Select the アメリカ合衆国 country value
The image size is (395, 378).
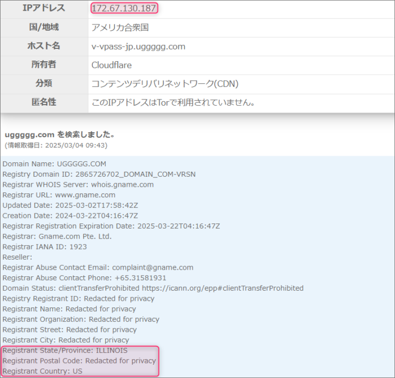pos(120,28)
